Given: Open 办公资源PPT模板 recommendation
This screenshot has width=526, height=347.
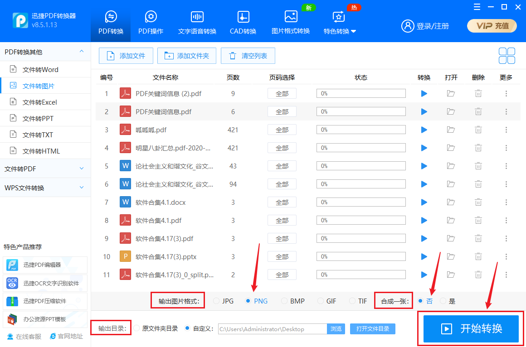Looking at the screenshot, I should (x=45, y=319).
